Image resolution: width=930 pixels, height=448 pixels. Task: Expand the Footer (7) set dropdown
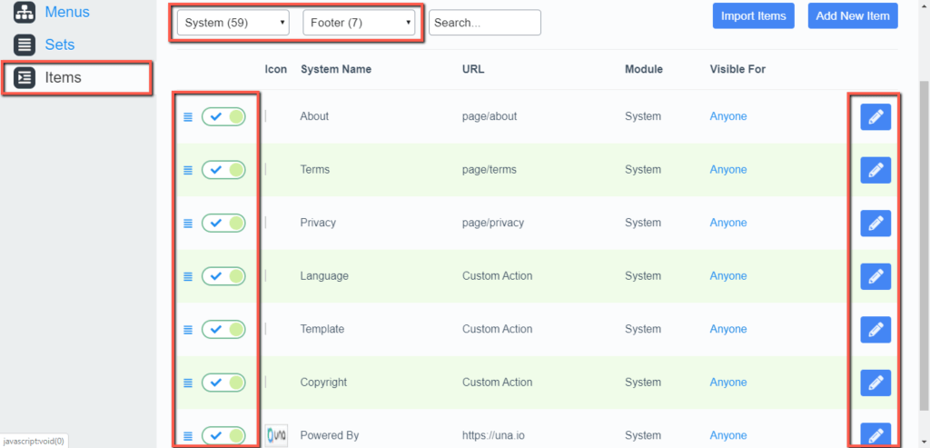[x=359, y=23]
